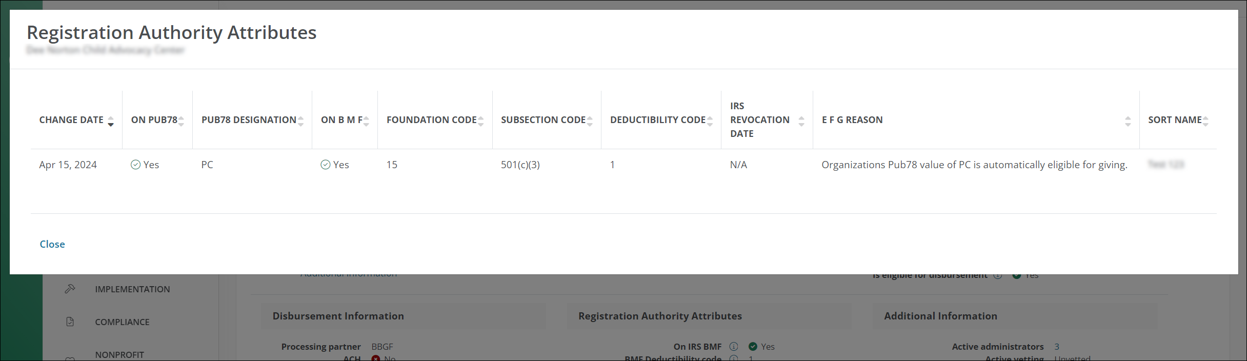
Task: Sort by Foundation Code arrows
Action: tap(480, 121)
